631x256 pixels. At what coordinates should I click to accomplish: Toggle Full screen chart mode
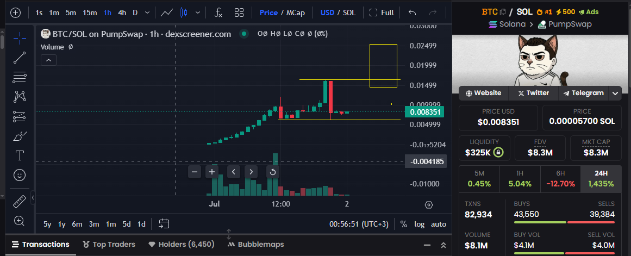(x=382, y=13)
